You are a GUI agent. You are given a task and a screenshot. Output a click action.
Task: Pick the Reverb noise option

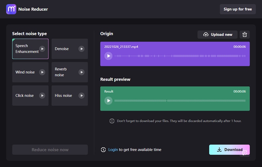[64, 72]
